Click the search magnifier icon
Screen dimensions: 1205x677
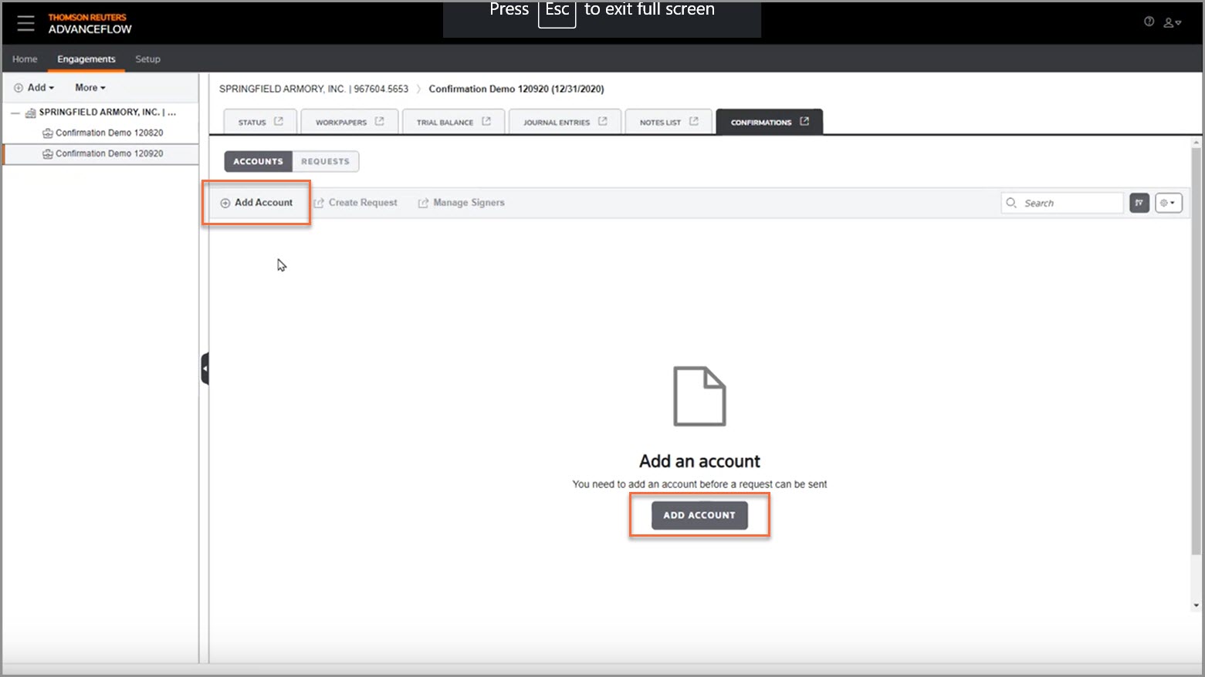pos(1012,203)
